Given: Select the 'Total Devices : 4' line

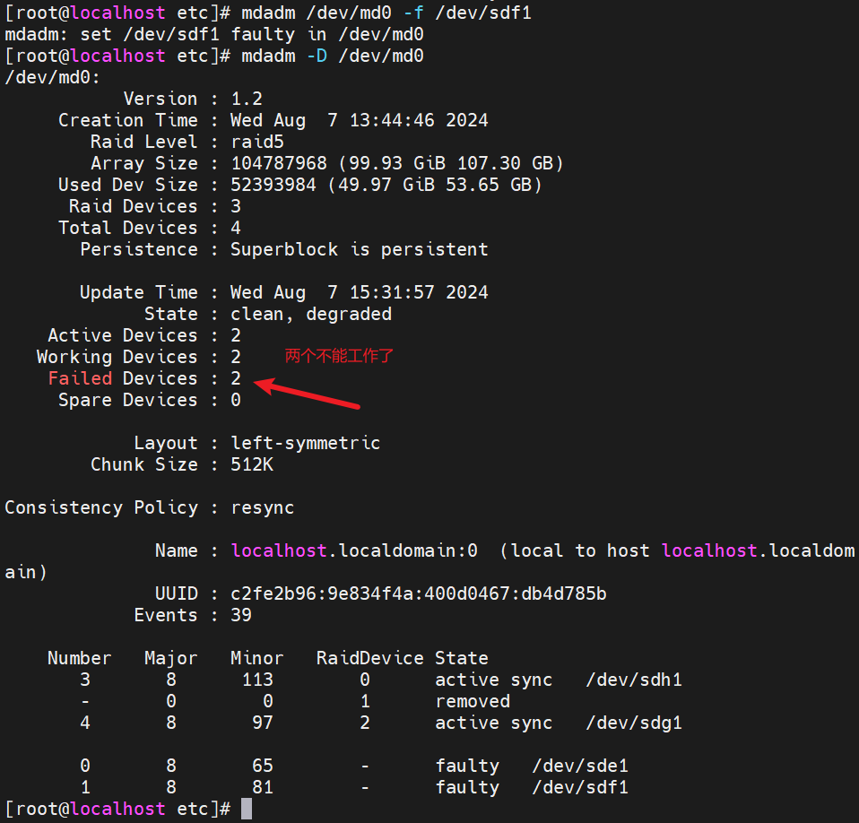Looking at the screenshot, I should pos(150,228).
